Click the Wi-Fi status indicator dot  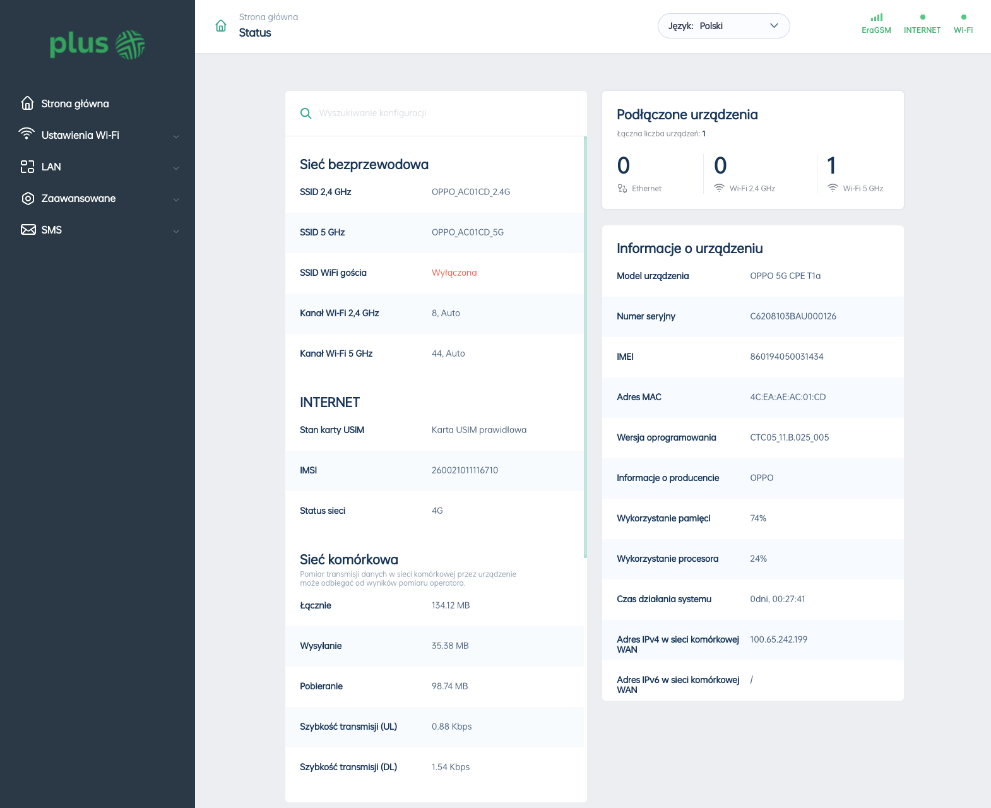963,17
